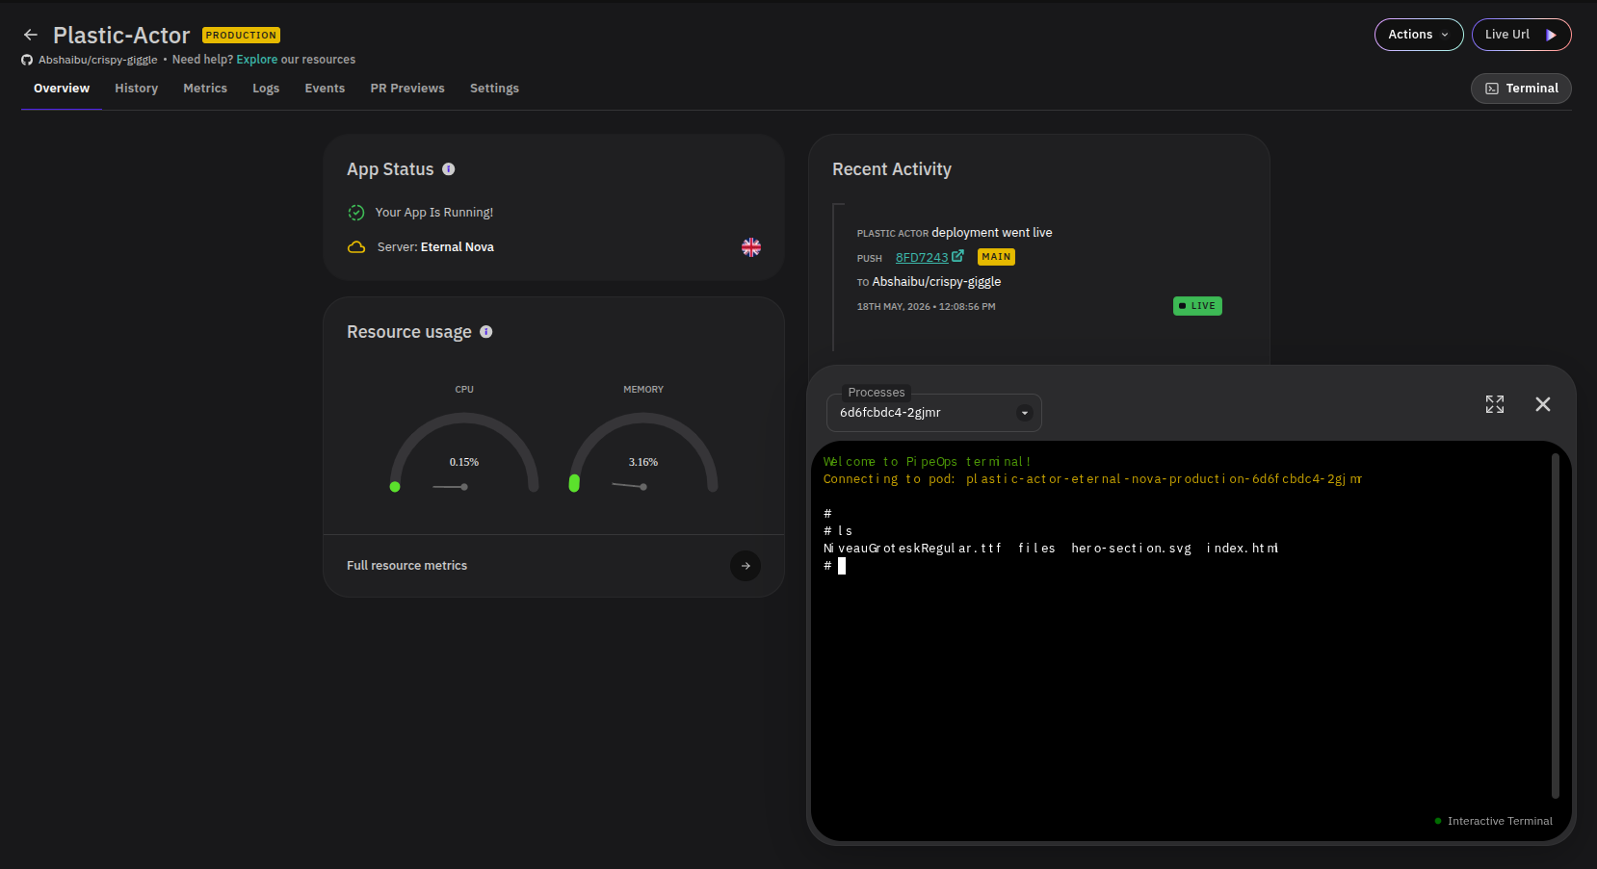Screen dimensions: 1597x869
Task: Click the terminal icon in Terminal button
Action: 1492,89
